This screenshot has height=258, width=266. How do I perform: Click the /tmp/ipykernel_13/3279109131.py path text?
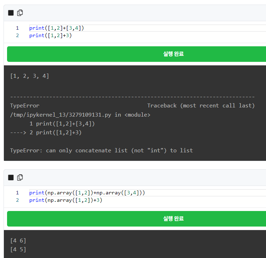[61, 115]
